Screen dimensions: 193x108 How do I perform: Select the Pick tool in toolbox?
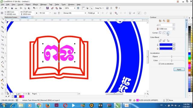pos(2,18)
